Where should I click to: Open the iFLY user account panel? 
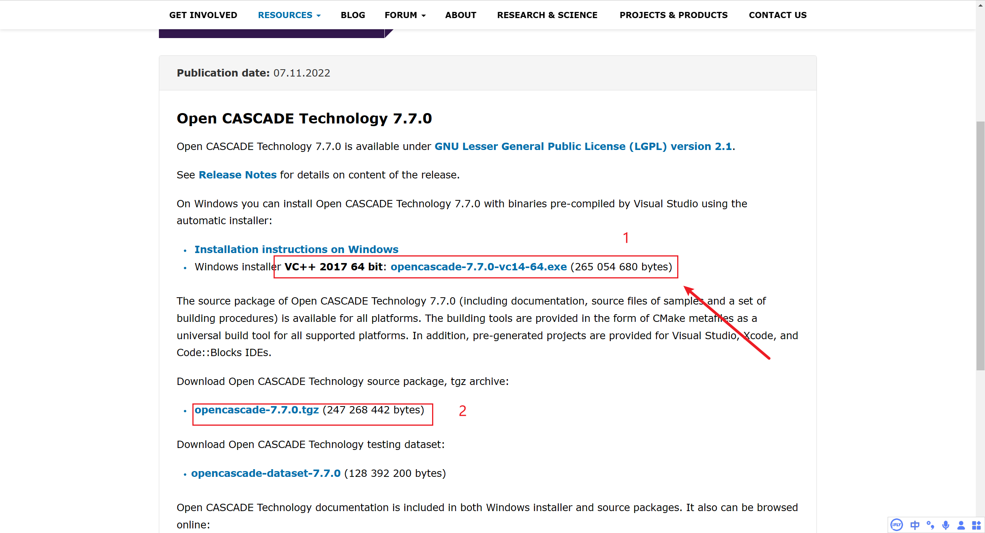961,525
